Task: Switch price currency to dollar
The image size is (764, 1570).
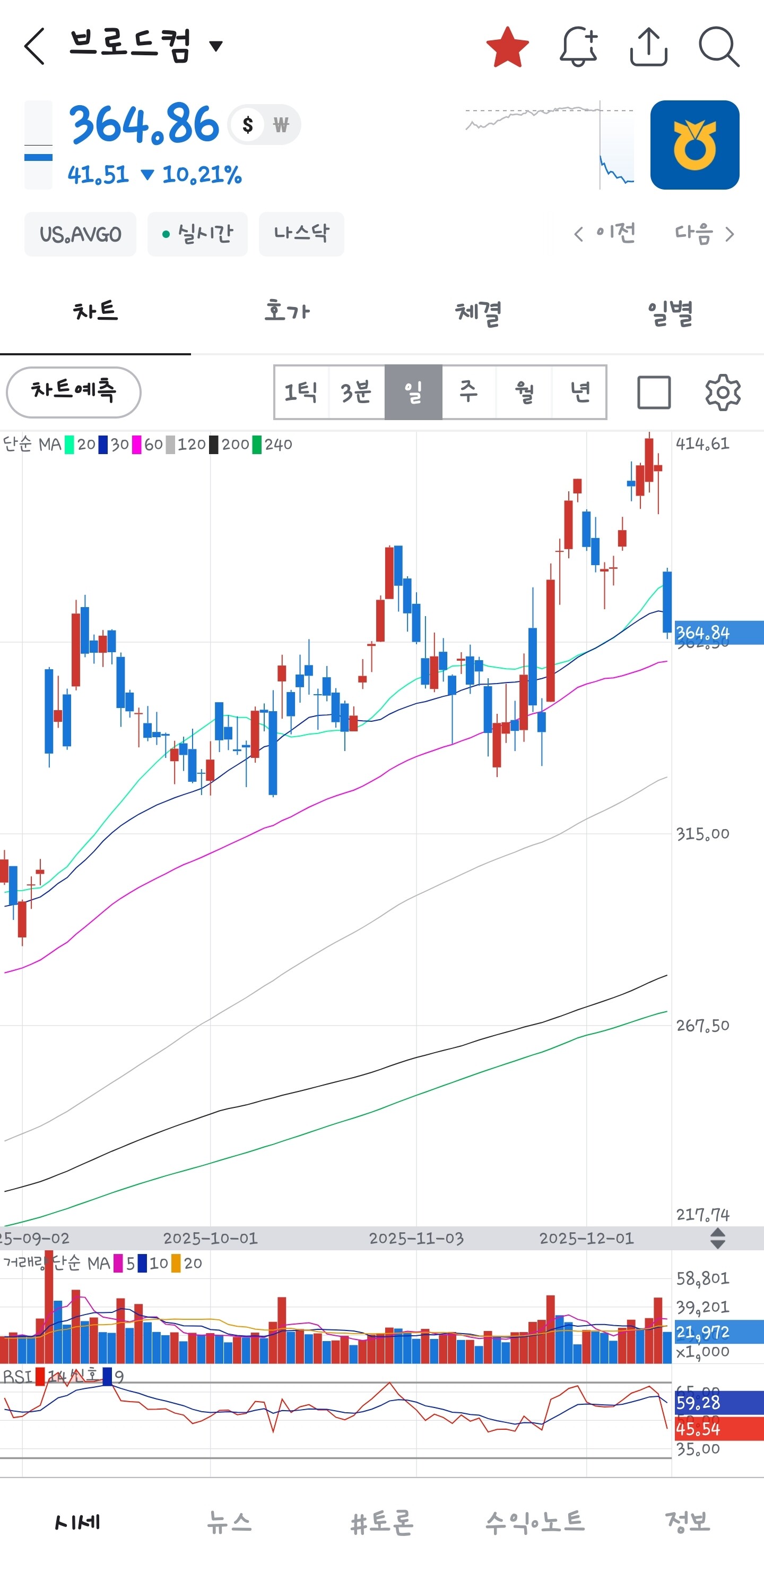Action: pyautogui.click(x=247, y=125)
